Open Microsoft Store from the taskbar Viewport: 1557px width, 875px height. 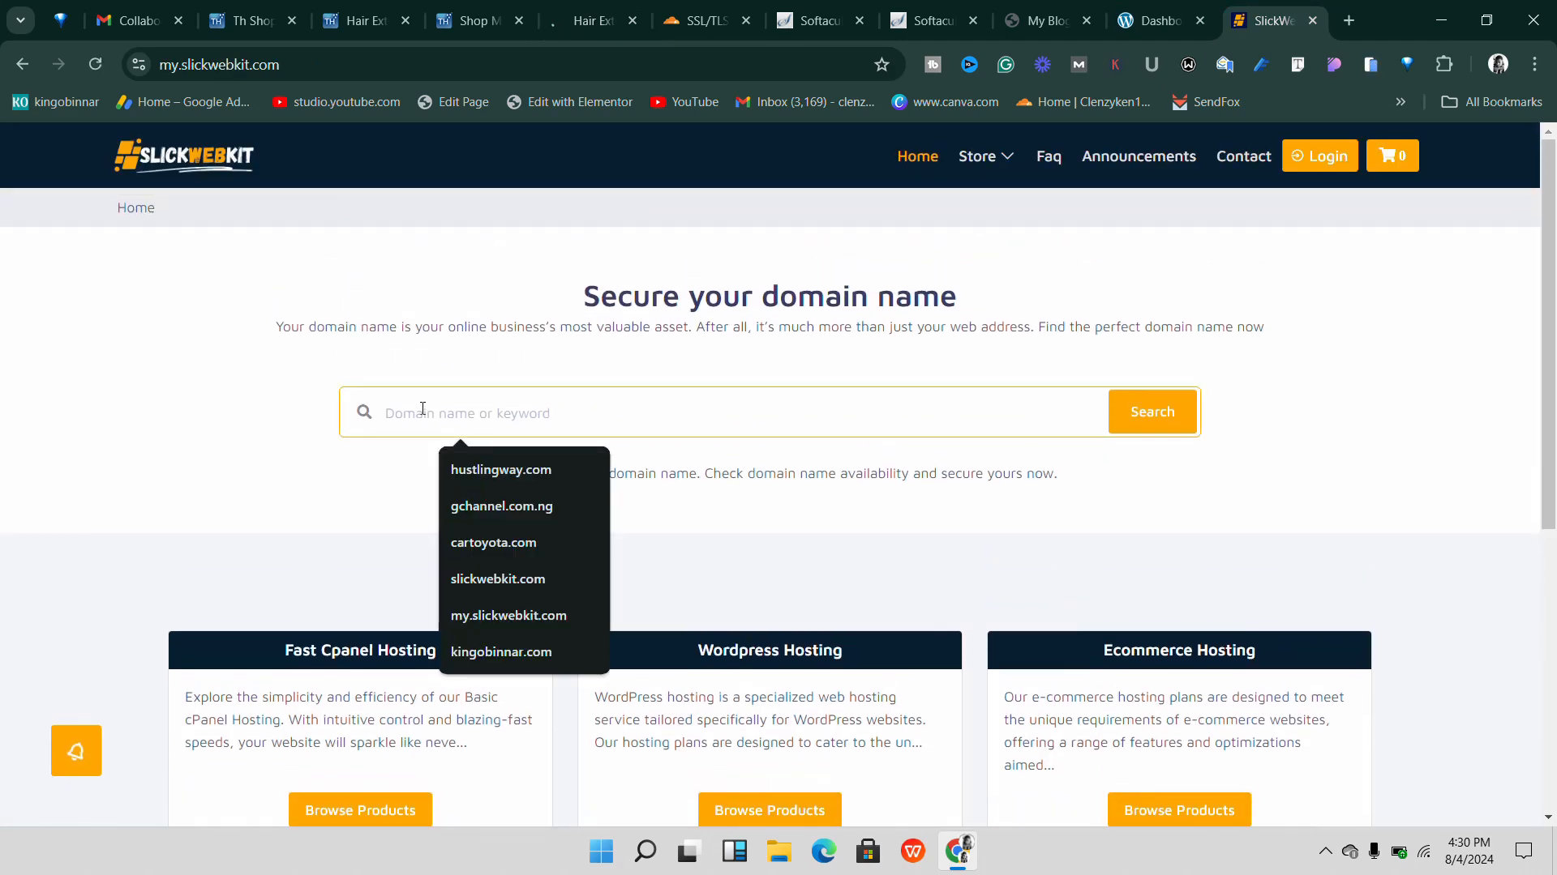coord(869,852)
